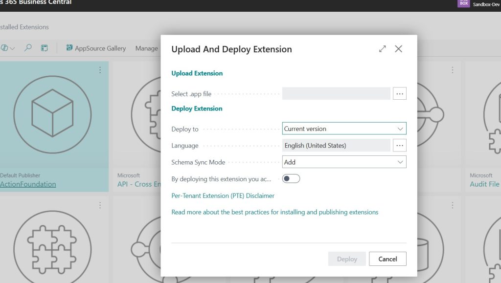The width and height of the screenshot is (501, 283).
Task: Expand the Upload And Deploy Extension dialog to full screen
Action: [383, 49]
